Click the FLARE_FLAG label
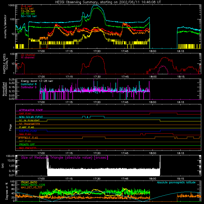The image size is (204, 204). [27, 127]
